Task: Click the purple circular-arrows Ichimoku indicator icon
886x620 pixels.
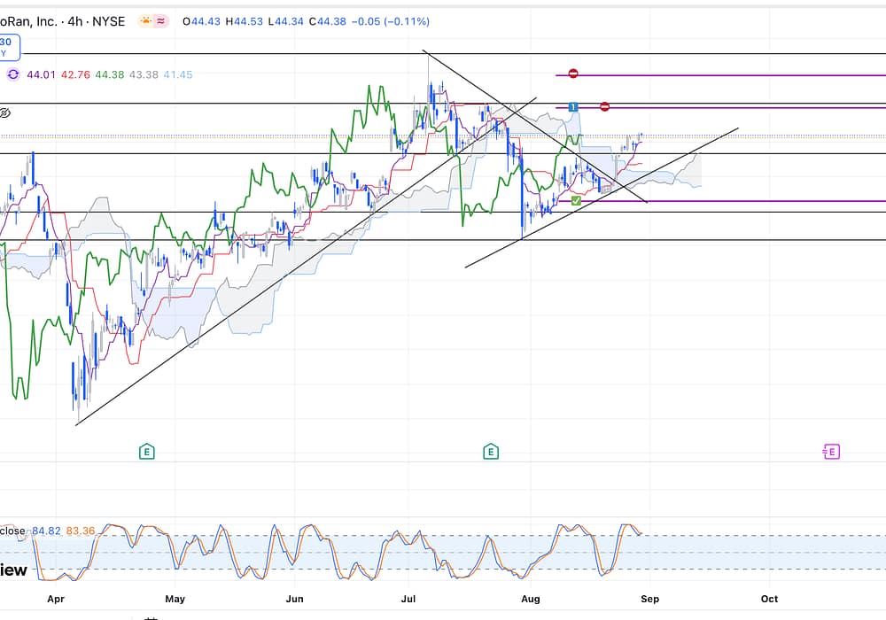Action: (14, 75)
